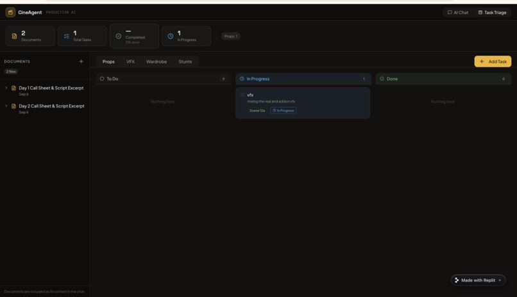
Task: Click the Done column count badge
Action: (504, 79)
